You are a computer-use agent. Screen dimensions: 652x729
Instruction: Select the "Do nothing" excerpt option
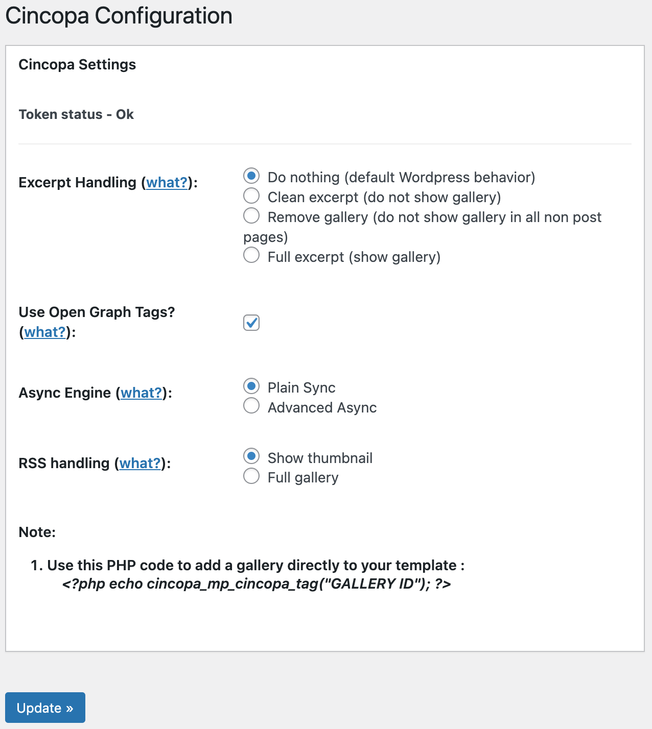pos(251,176)
